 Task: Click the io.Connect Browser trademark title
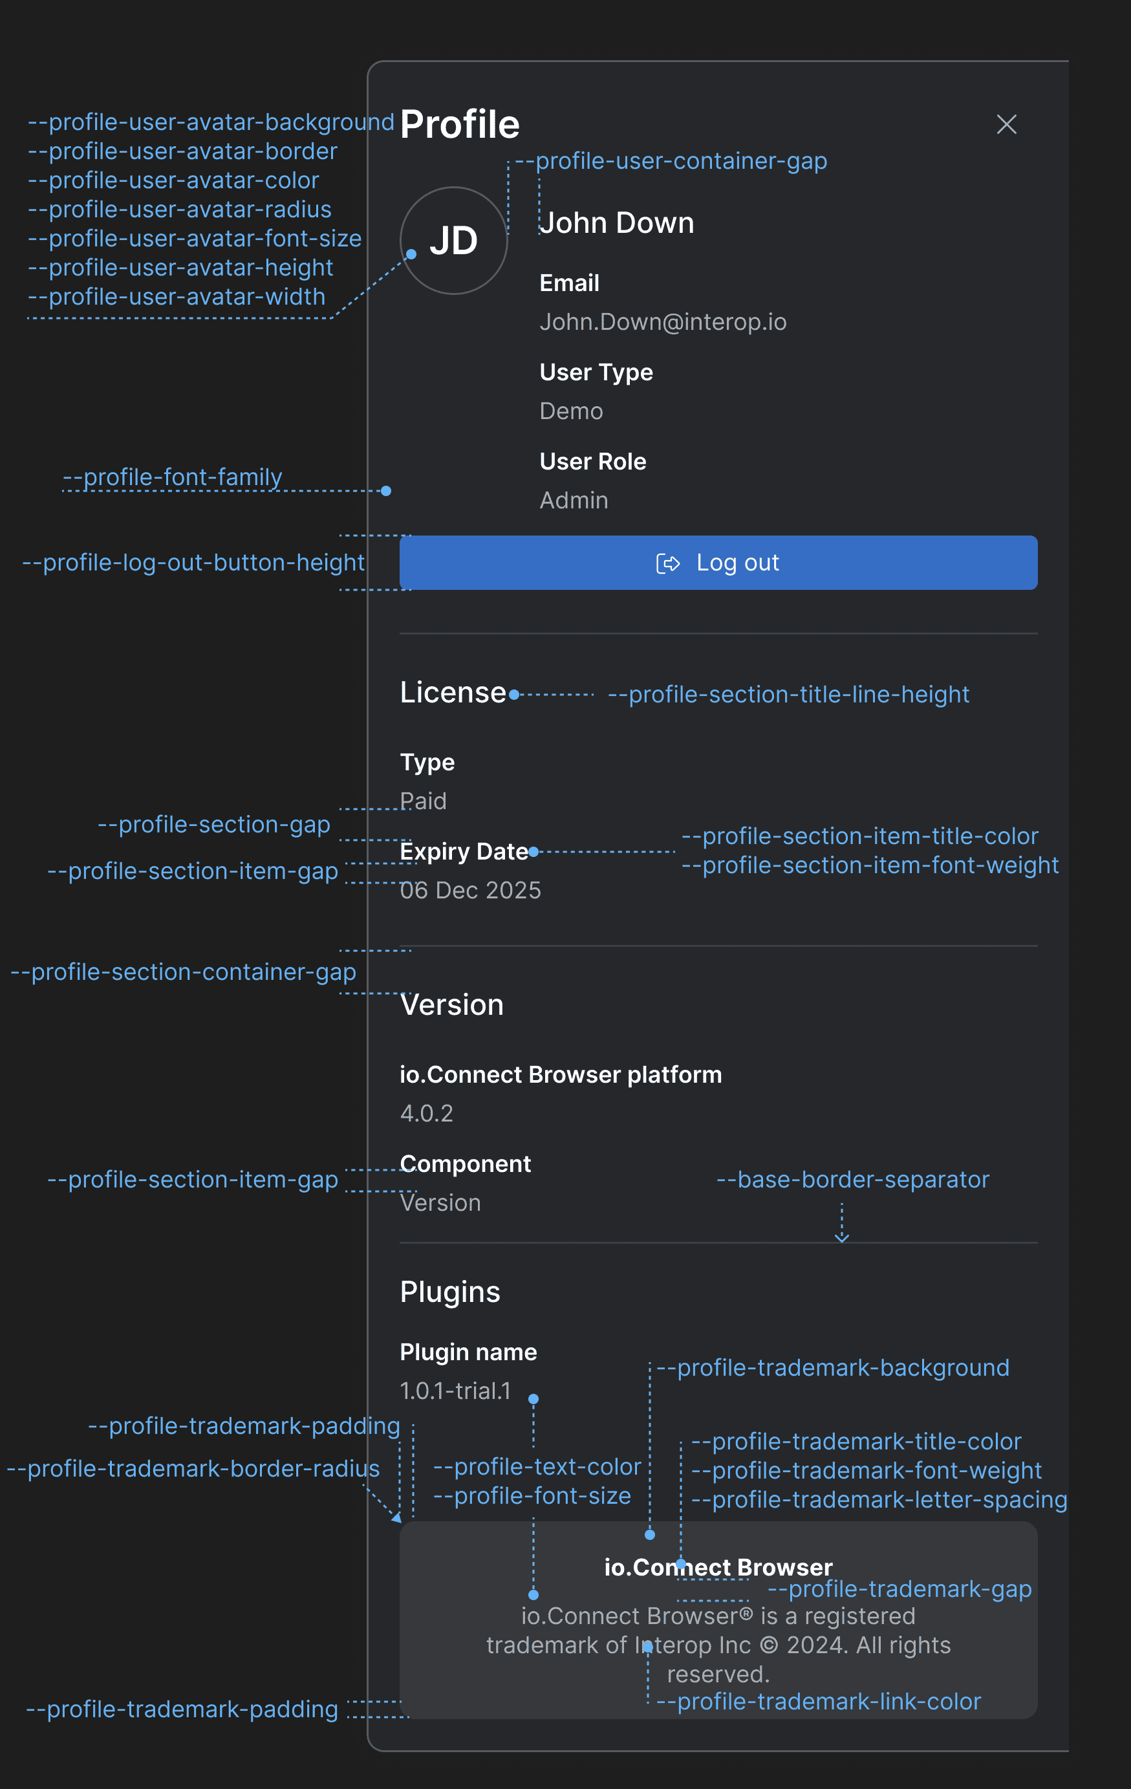[718, 1567]
